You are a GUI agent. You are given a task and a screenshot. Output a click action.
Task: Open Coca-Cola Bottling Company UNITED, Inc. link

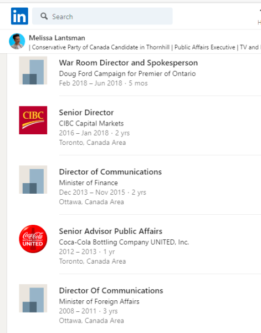click(x=124, y=242)
